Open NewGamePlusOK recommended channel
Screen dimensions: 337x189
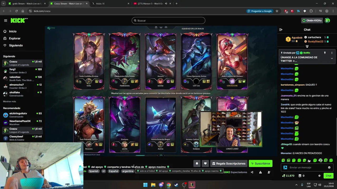tap(22, 123)
